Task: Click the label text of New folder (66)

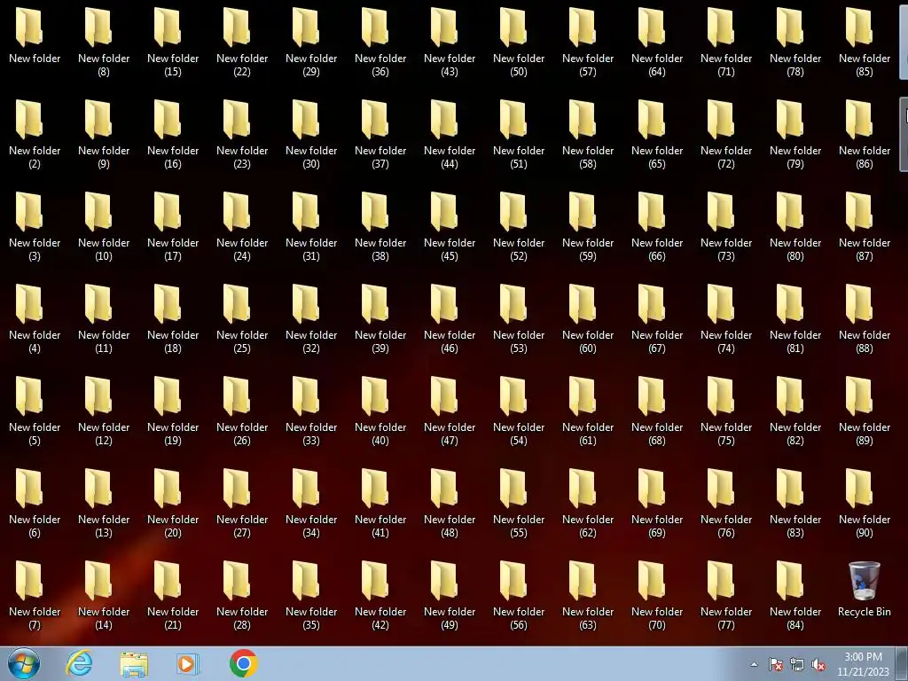Action: pyautogui.click(x=657, y=249)
